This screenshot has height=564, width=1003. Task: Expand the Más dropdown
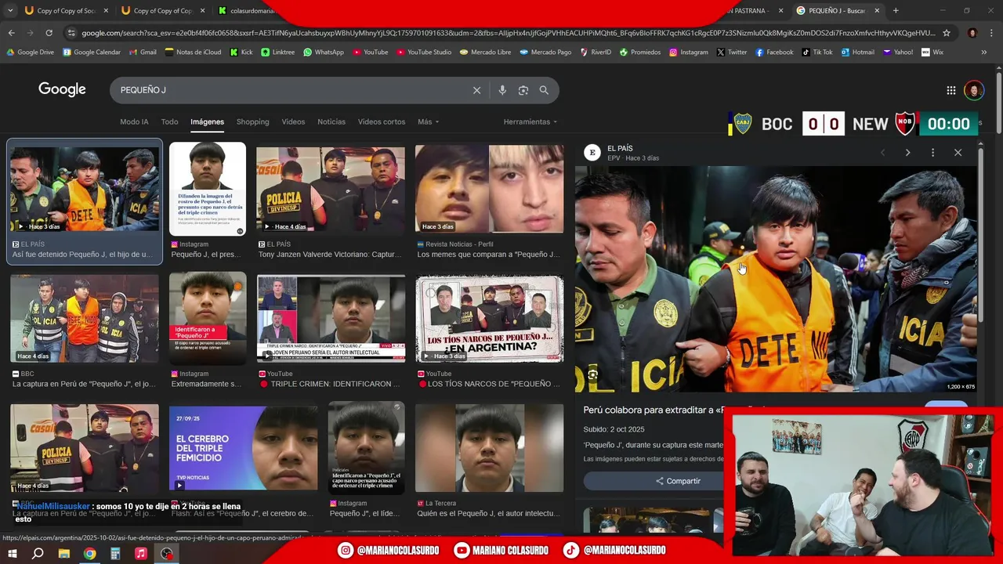point(428,121)
